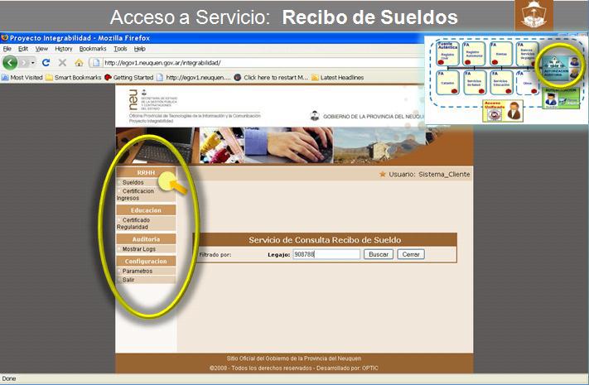Open the Tools menu
This screenshot has width=589, height=385.
(x=120, y=49)
